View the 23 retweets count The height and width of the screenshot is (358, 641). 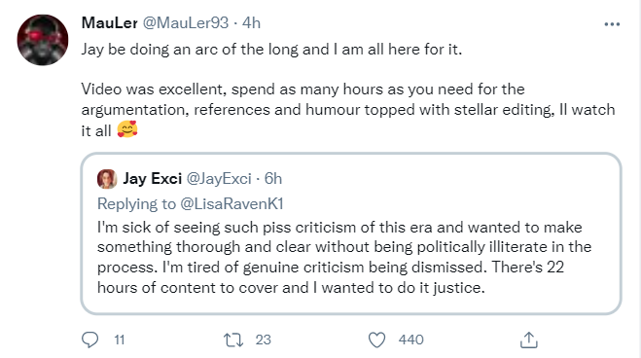point(264,340)
